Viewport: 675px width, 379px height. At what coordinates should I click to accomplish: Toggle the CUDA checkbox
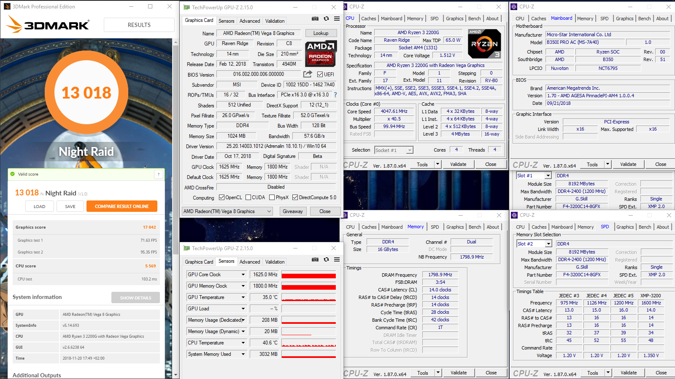248,198
